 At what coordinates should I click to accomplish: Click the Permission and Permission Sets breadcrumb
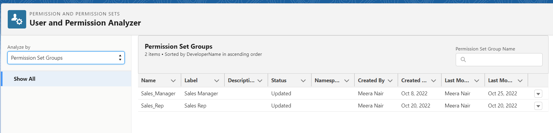pos(75,14)
